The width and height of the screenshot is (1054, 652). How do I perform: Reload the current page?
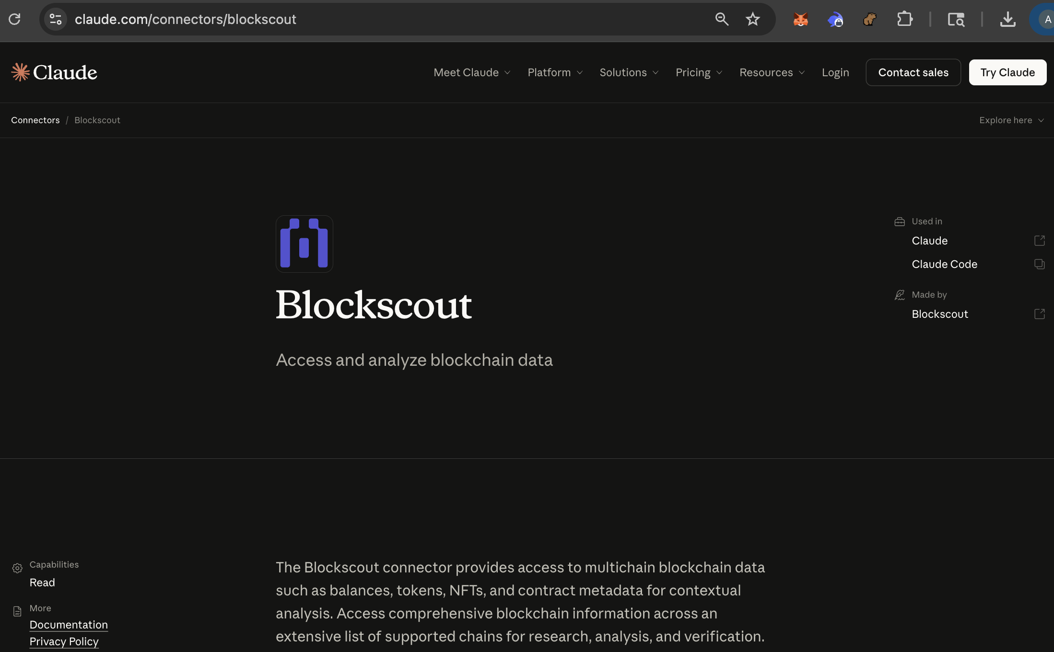point(14,19)
